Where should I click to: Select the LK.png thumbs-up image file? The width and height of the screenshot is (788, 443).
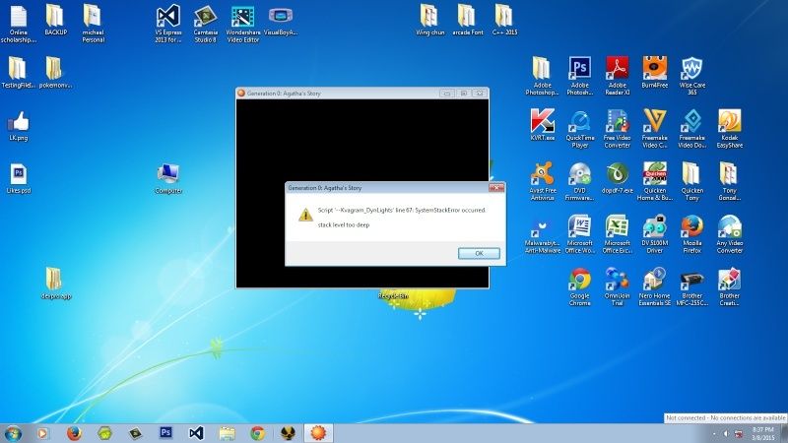coord(19,126)
